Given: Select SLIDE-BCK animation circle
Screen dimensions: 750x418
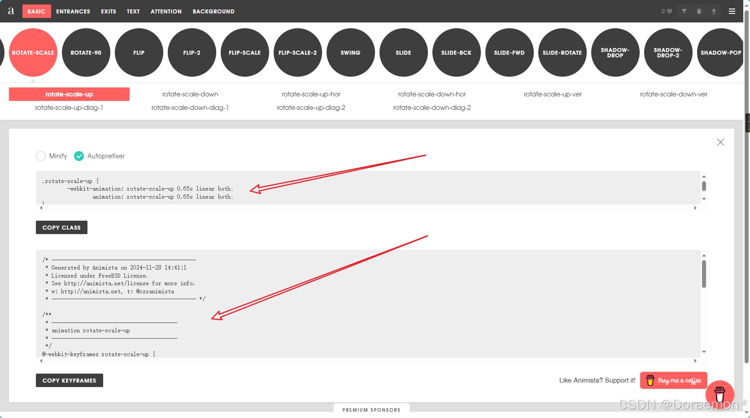Looking at the screenshot, I should tap(457, 52).
